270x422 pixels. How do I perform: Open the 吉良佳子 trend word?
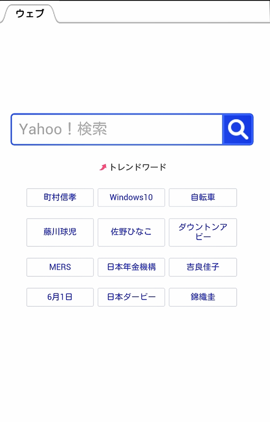coord(203,267)
